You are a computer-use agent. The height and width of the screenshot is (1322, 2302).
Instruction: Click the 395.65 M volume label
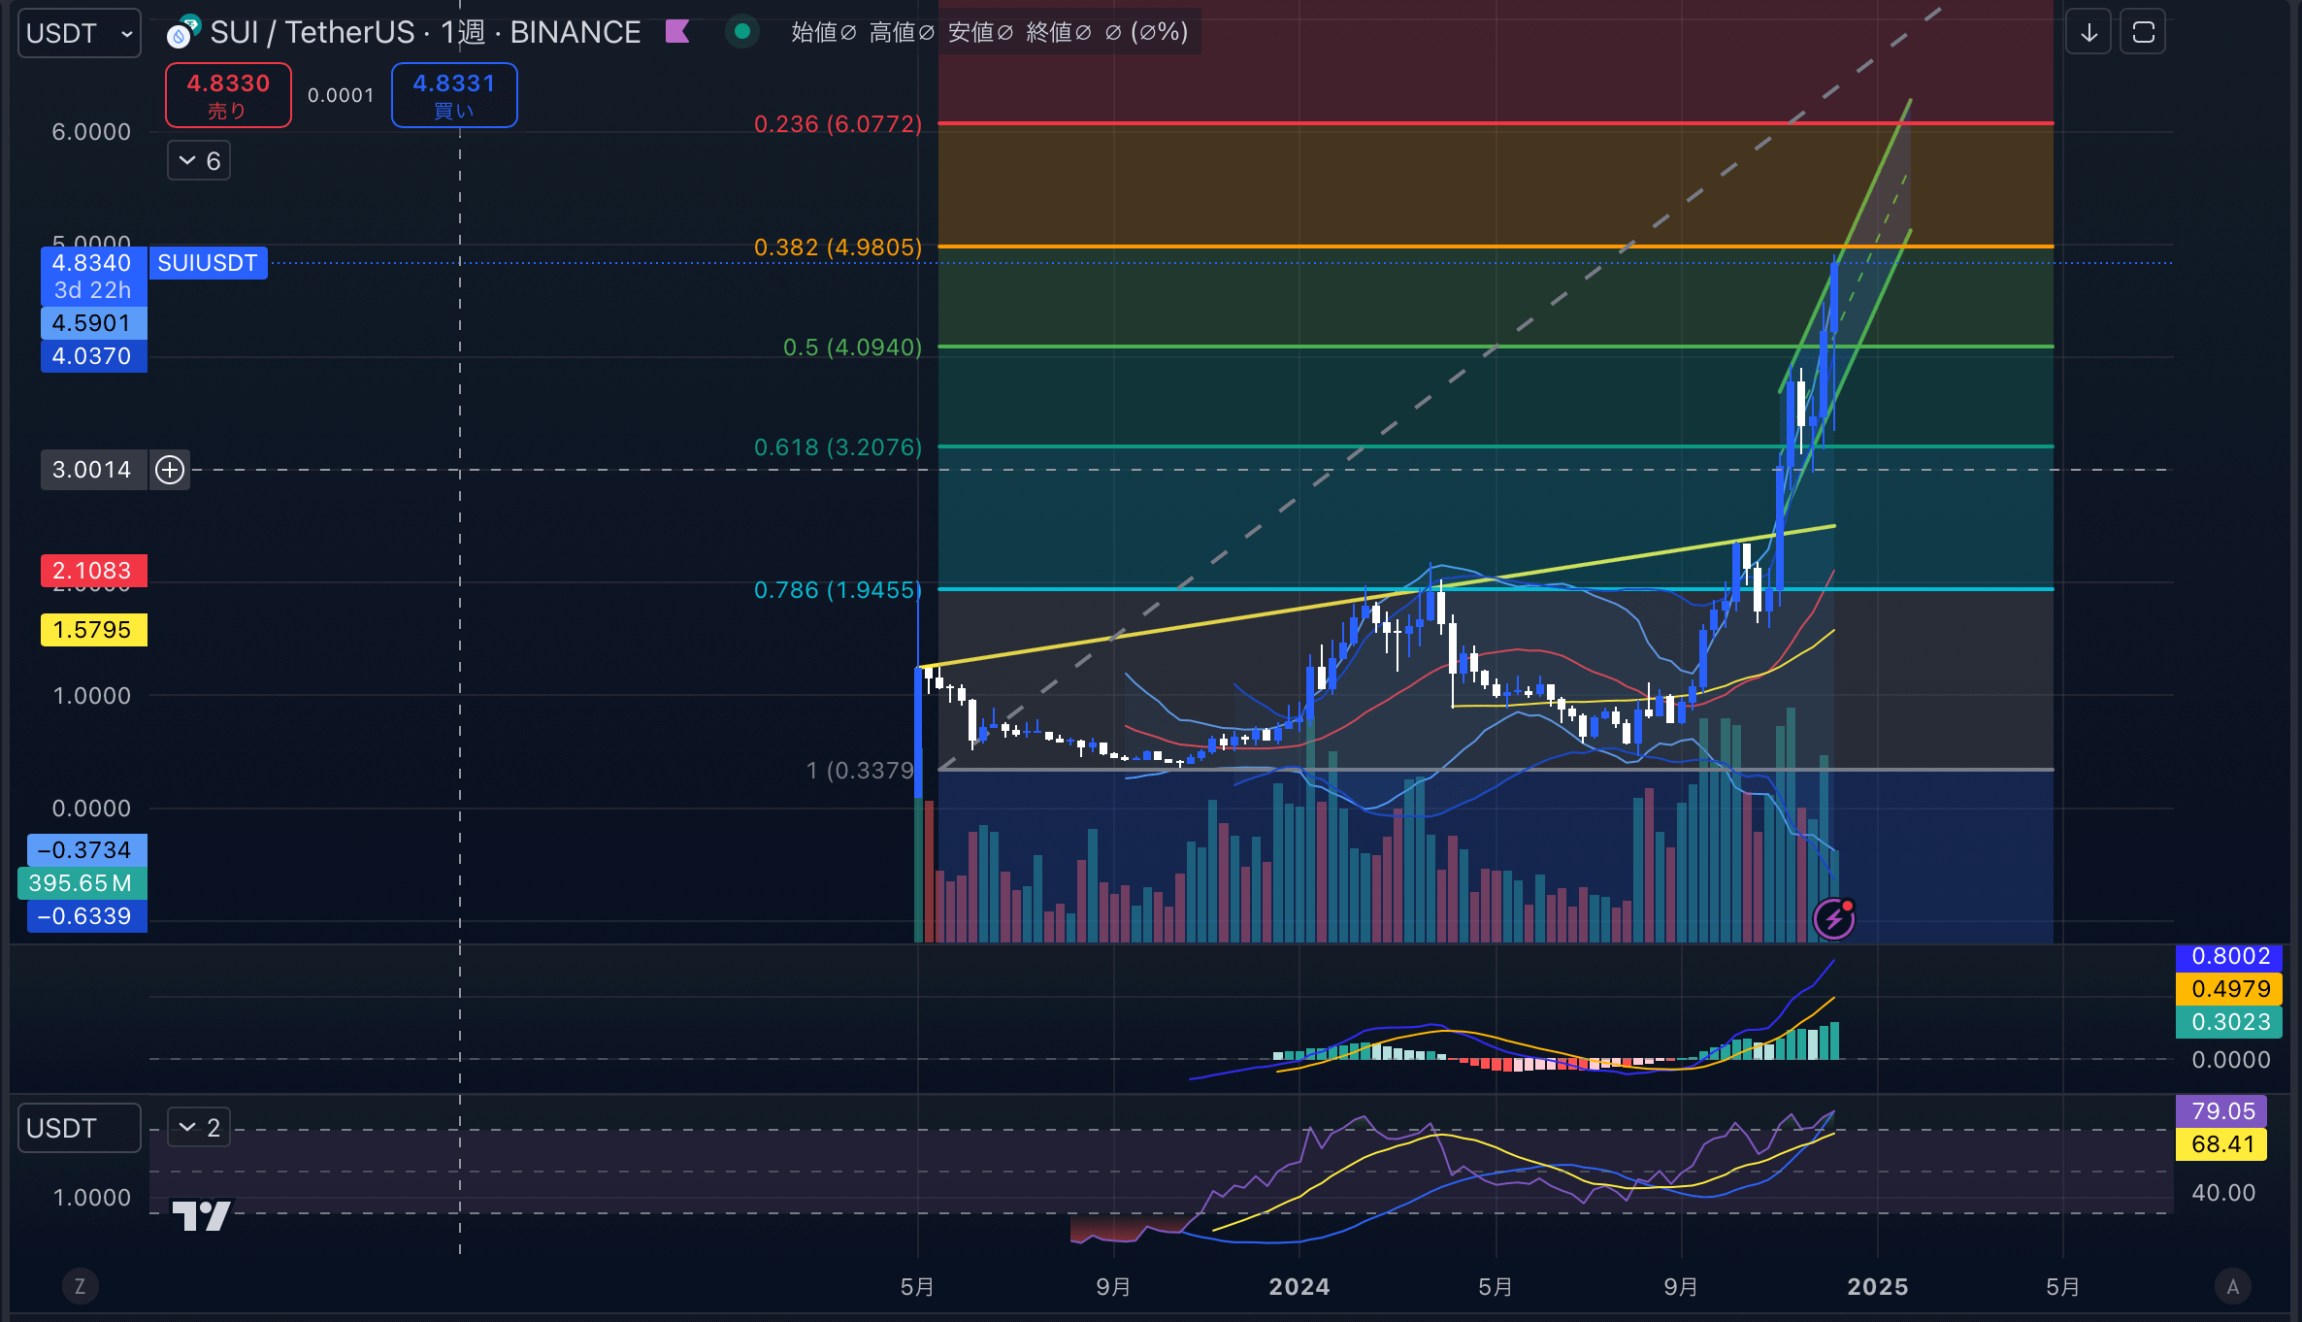[x=82, y=883]
